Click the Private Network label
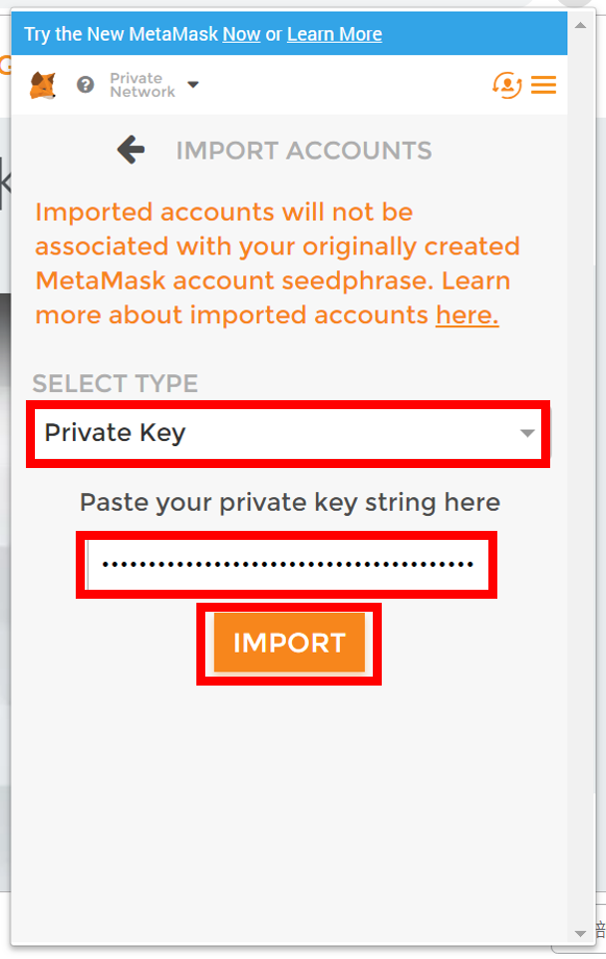The width and height of the screenshot is (606, 959). (143, 85)
